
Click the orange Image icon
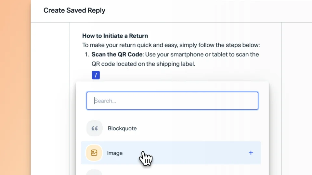(94, 153)
